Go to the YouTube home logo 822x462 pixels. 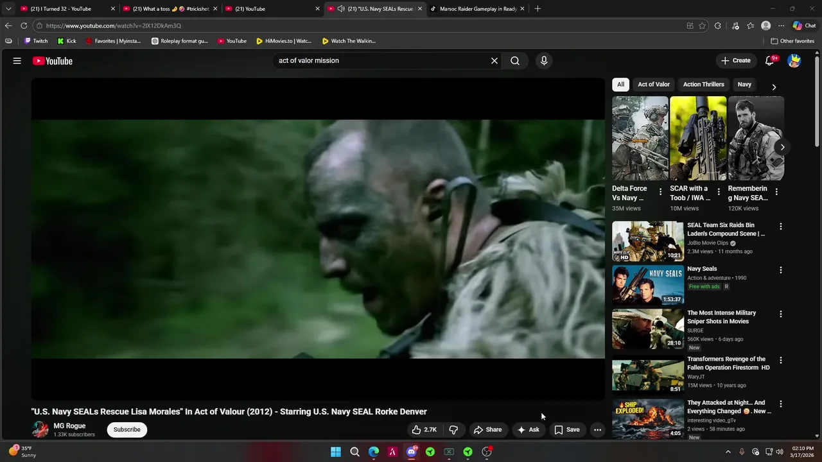[x=53, y=61]
